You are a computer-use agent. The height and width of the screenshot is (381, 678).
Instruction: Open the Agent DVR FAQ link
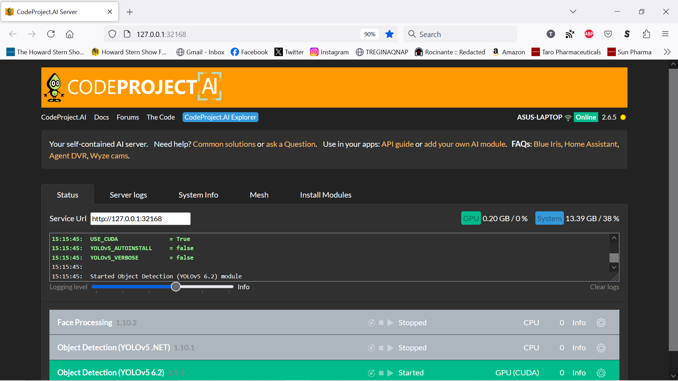tap(68, 156)
